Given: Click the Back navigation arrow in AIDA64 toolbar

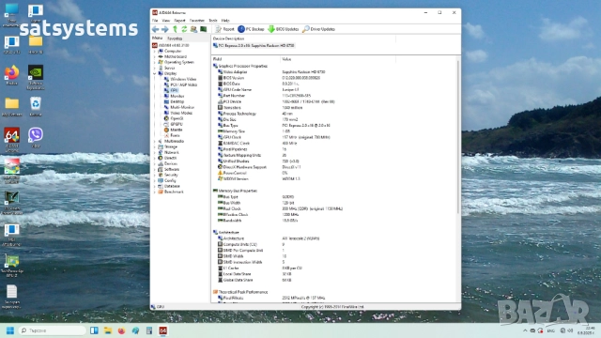Looking at the screenshot, I should (x=155, y=29).
